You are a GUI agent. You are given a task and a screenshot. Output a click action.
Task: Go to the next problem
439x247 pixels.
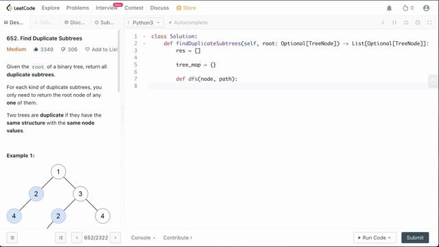[115, 238]
